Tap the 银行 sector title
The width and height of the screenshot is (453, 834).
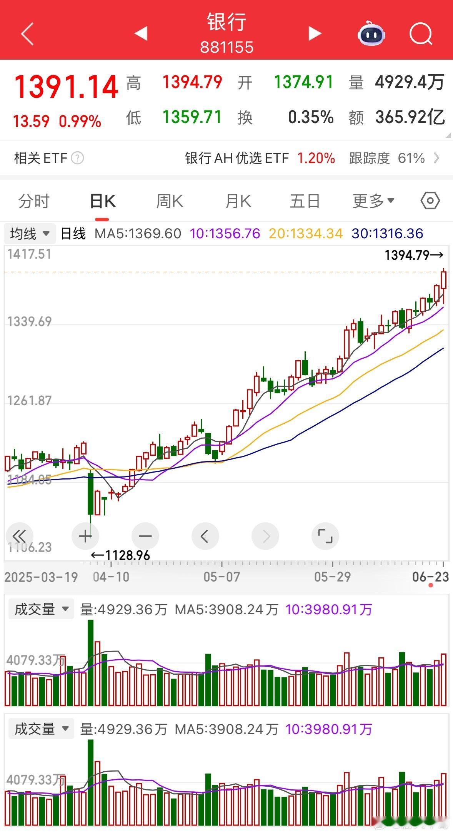[x=226, y=22]
